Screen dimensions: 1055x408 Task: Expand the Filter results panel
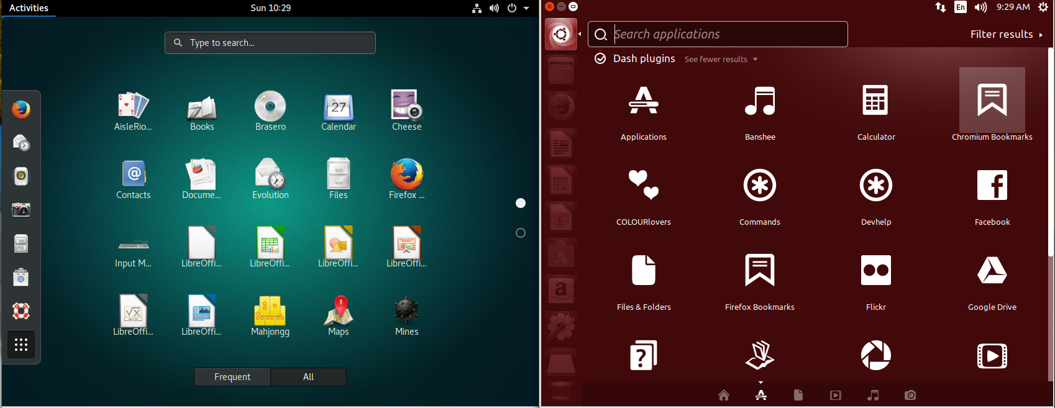(x=1007, y=34)
